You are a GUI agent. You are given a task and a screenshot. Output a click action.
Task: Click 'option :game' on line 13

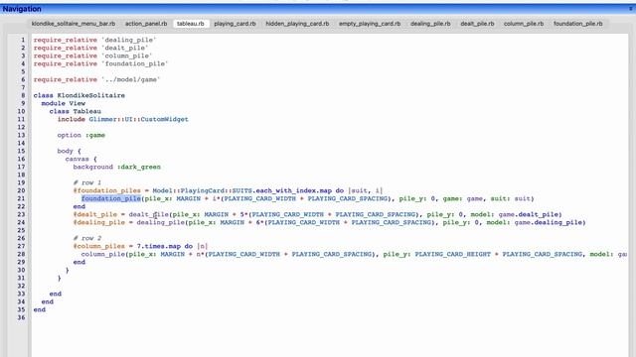(x=81, y=135)
